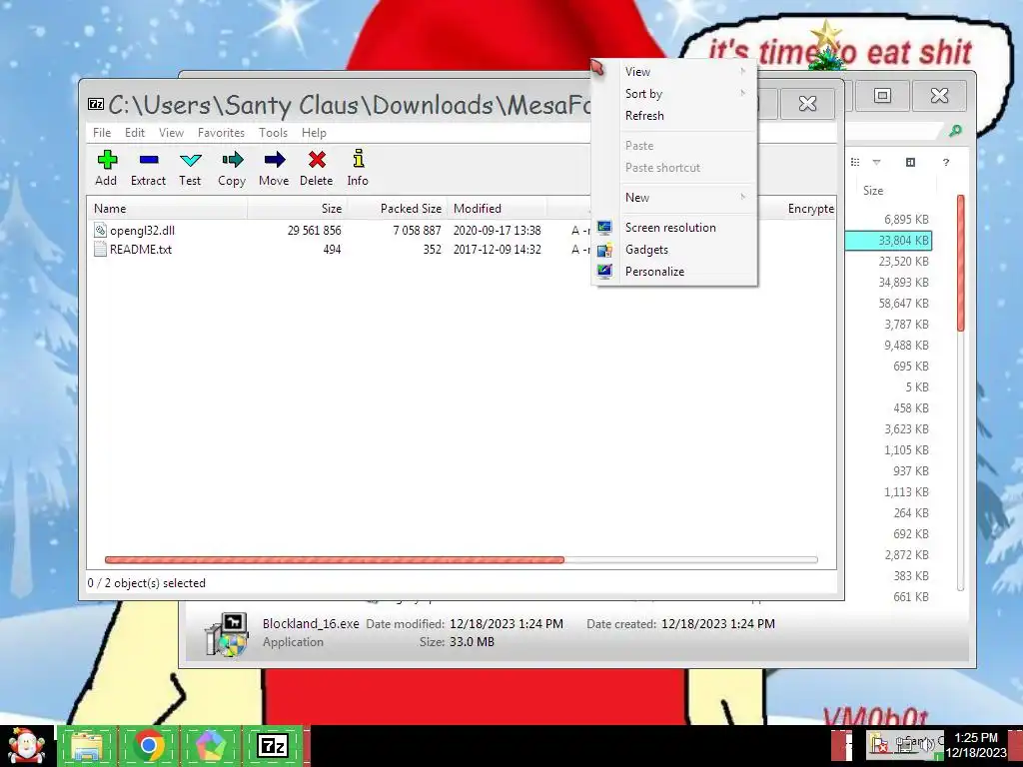
Task: Click the Explorer help question mark icon
Action: point(946,163)
